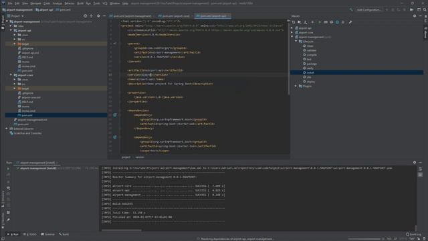
Task: Click the Rerun green play icon in Run panel
Action: pyautogui.click(x=8, y=169)
